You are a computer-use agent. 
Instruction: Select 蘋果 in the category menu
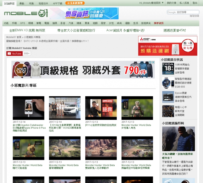coord(55,23)
